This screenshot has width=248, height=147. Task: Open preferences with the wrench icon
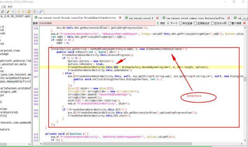pyautogui.click(x=41, y=12)
